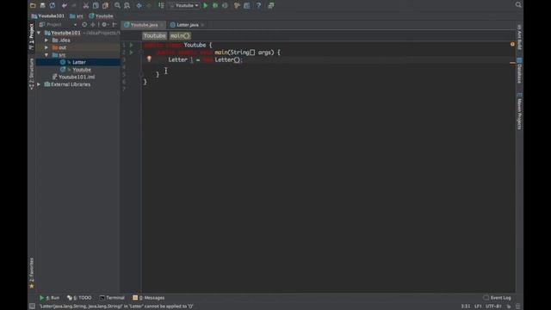
Task: Click the Find magnifier icon
Action: coord(117,5)
